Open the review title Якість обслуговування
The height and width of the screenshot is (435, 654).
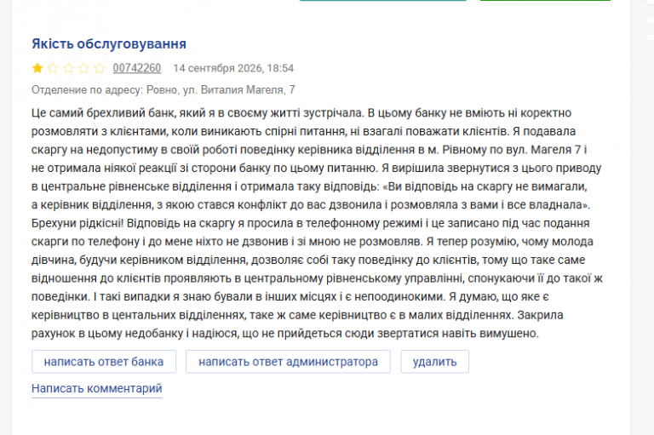pyautogui.click(x=109, y=43)
